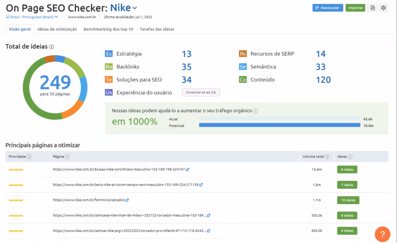The height and width of the screenshot is (243, 397).
Task: Click the Recursos de SERP icon
Action: pos(242,54)
